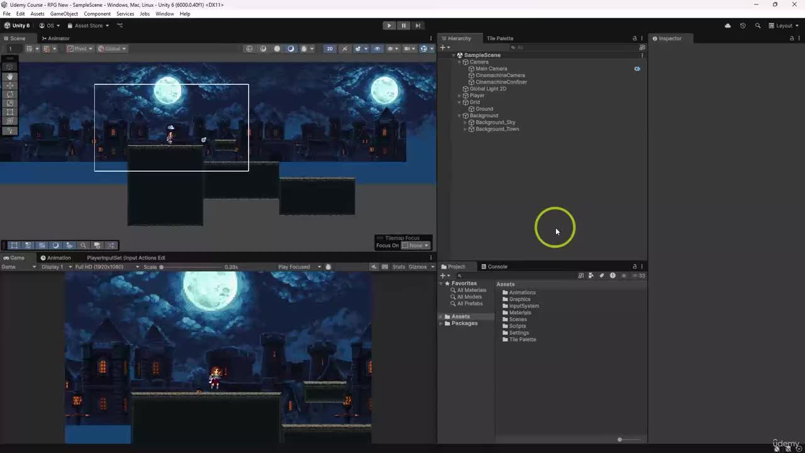Select the Transform tool in Scene overlay

tap(9, 121)
